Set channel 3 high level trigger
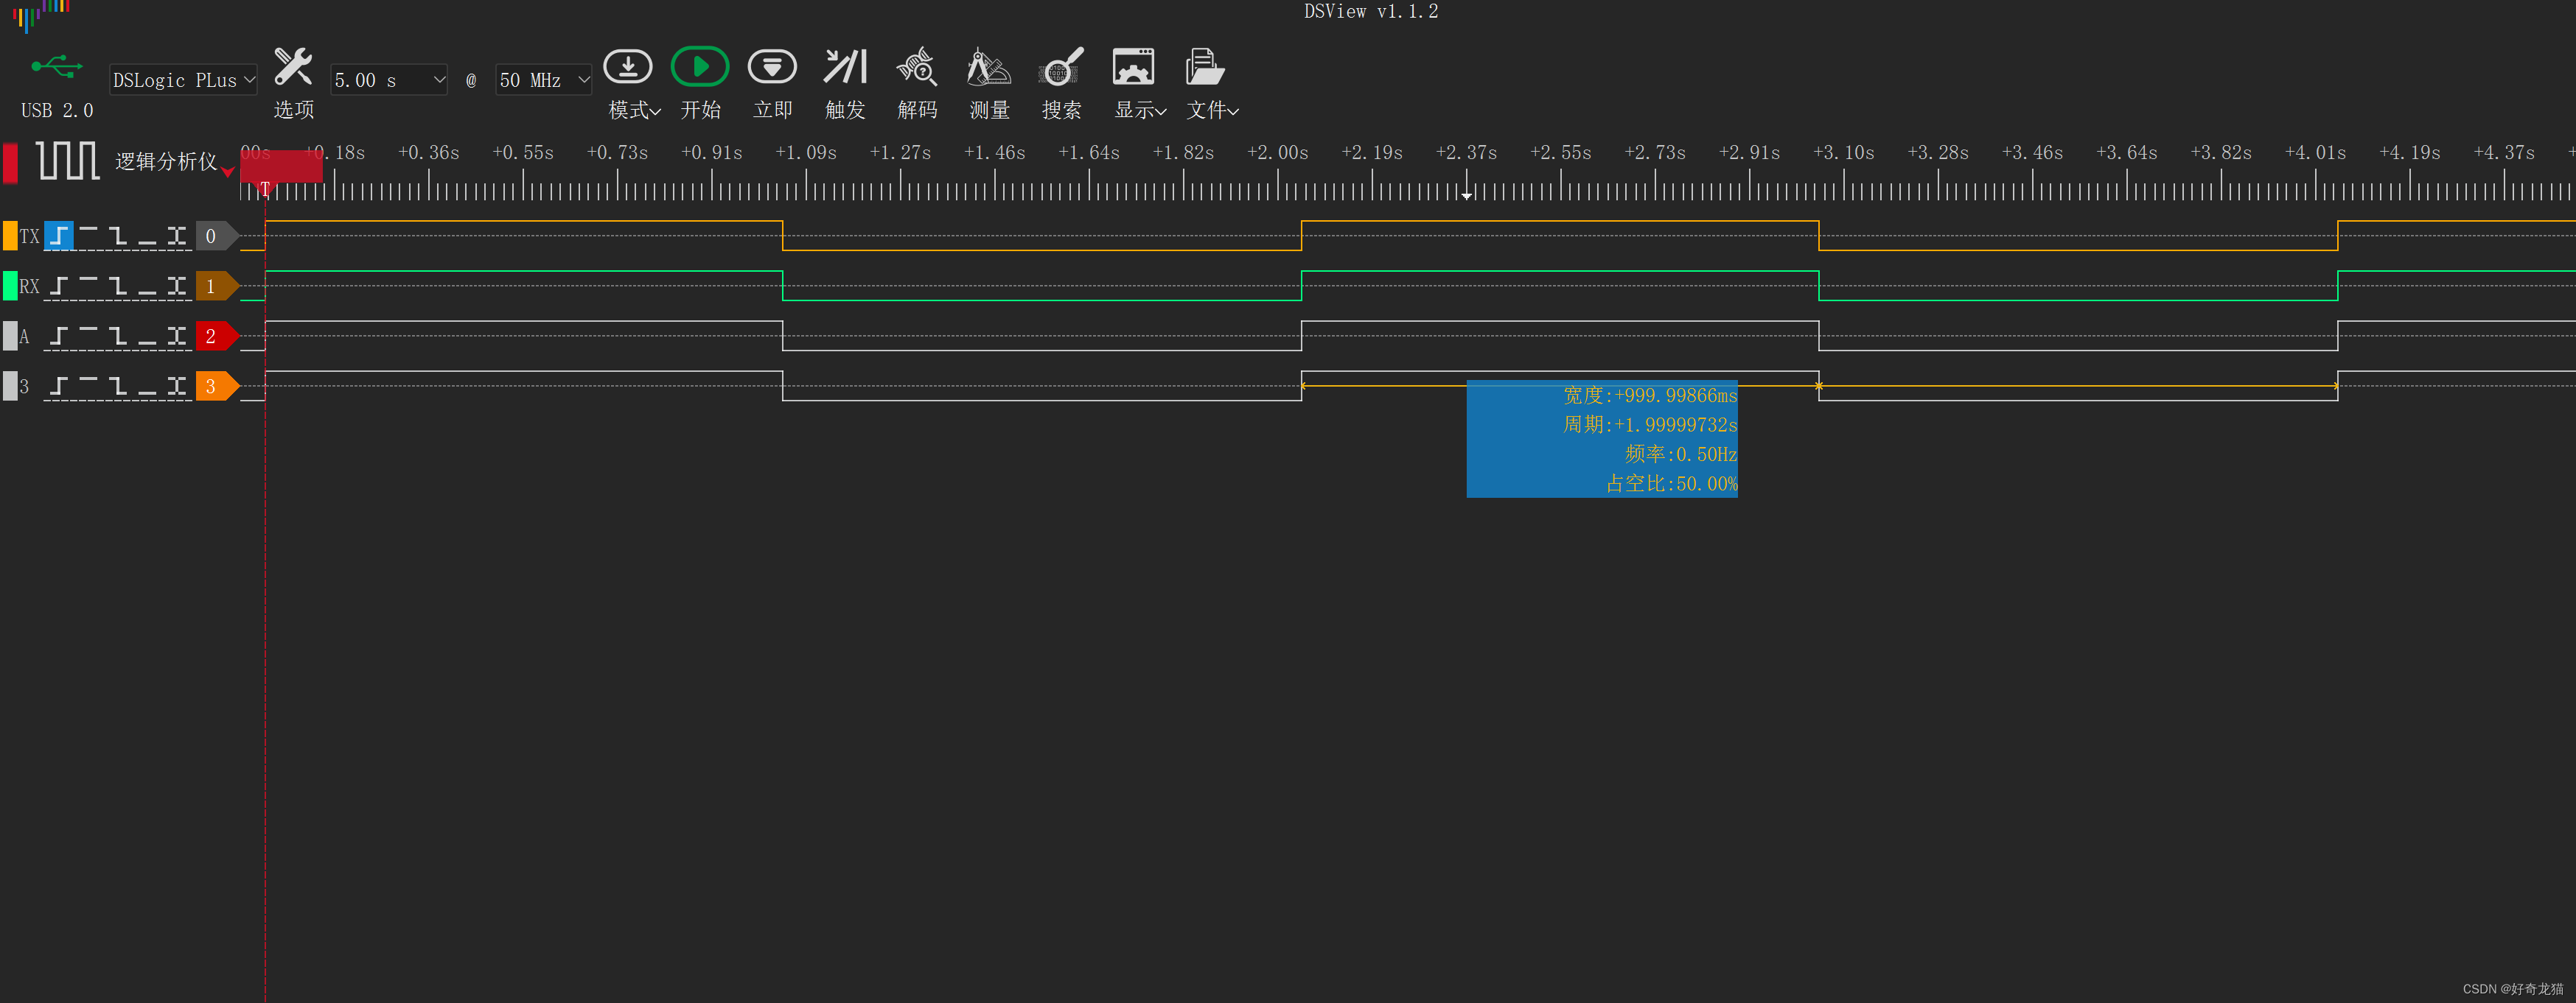 [x=88, y=386]
